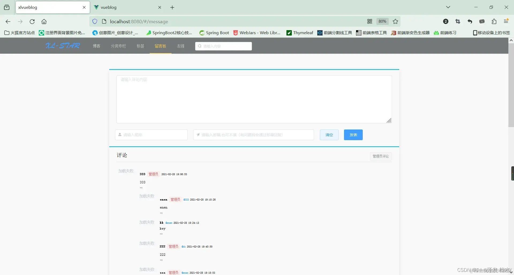Click the page vertical scrollbar thumb
The height and width of the screenshot is (275, 514).
(x=511, y=85)
